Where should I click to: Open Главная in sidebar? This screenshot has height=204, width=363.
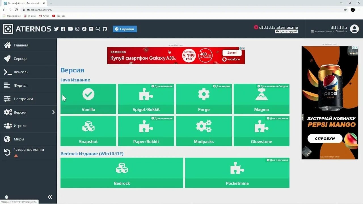28,45
